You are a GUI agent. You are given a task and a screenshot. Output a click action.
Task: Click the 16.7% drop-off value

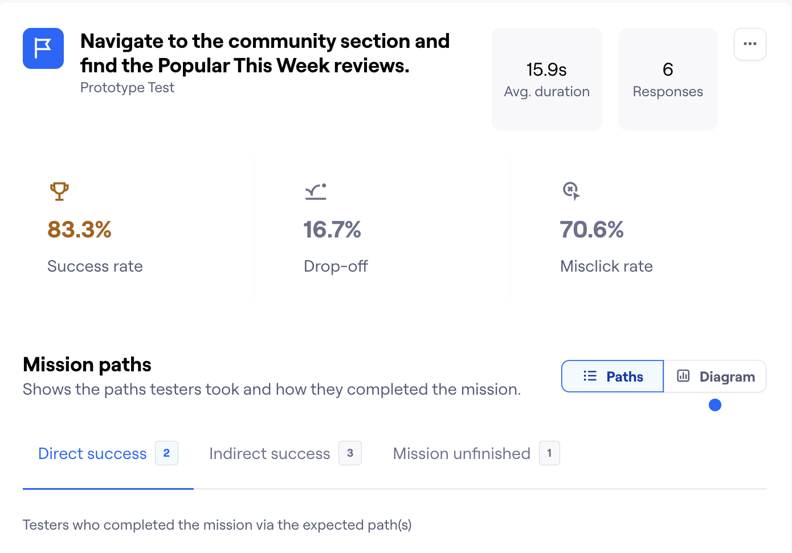tap(332, 230)
